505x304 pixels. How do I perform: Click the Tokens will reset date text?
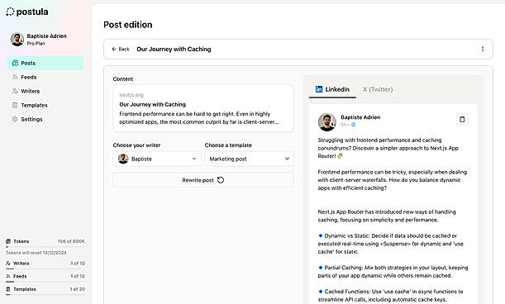[x=36, y=253]
